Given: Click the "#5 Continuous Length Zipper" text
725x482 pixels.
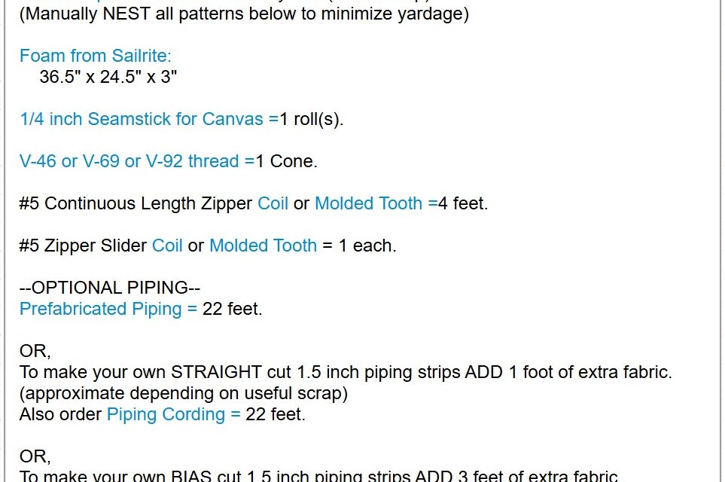Looking at the screenshot, I should 136,203.
